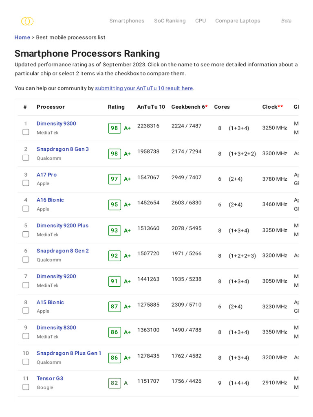Click the Geekbench 6 column header
313x417 pixels.
pos(189,107)
